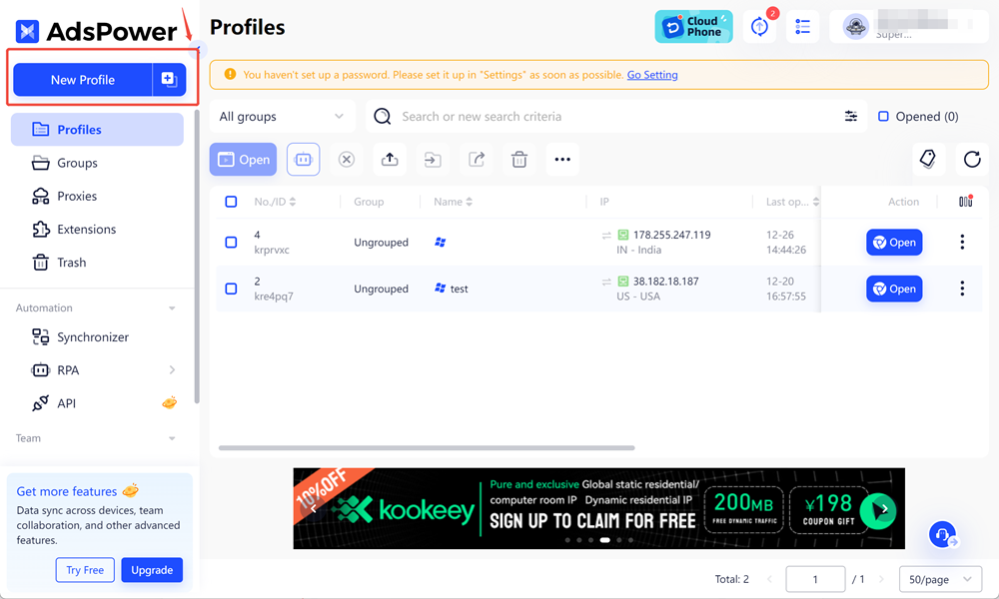
Task: Click the sidebar vertical scrollbar
Action: [x=197, y=256]
